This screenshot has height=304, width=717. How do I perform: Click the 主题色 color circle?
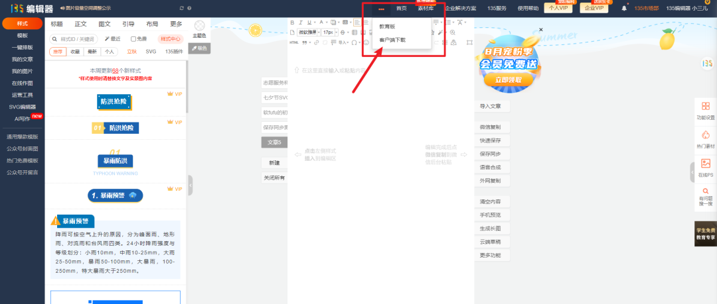(x=199, y=26)
